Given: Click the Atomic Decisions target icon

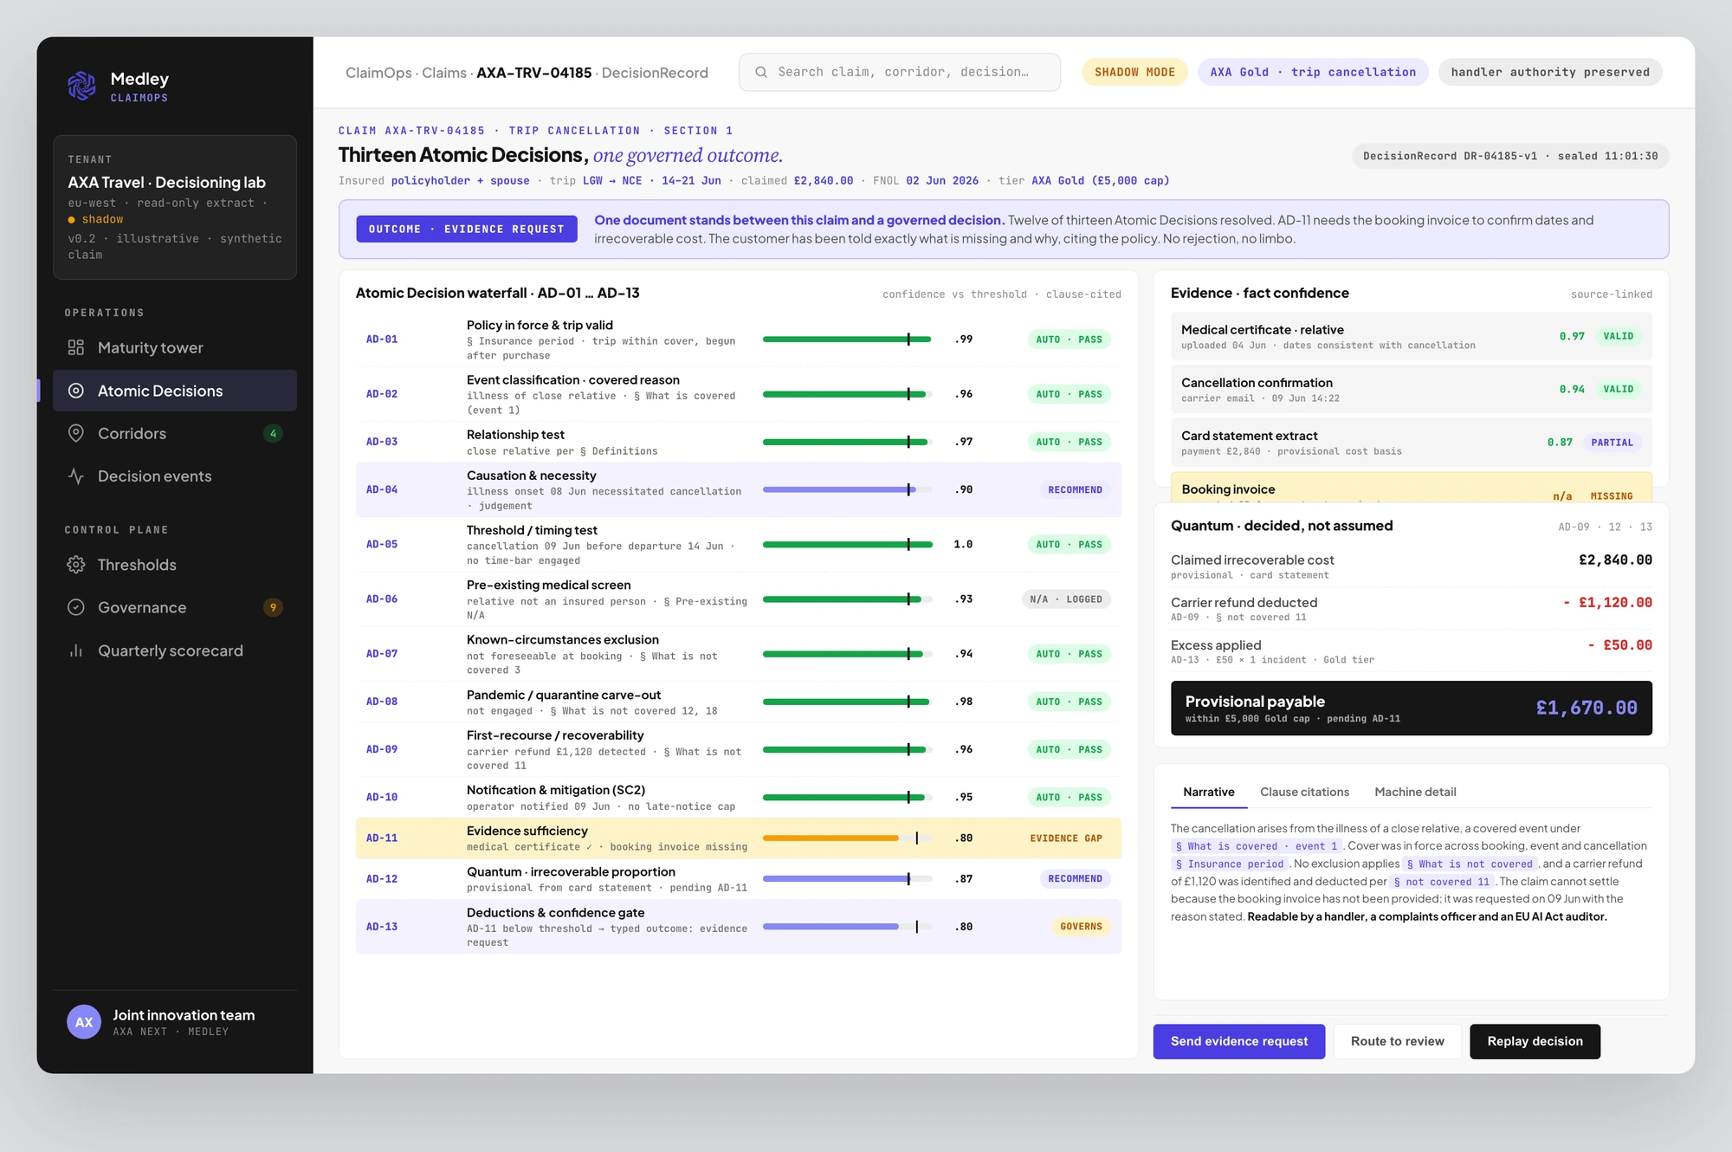Looking at the screenshot, I should 76,391.
